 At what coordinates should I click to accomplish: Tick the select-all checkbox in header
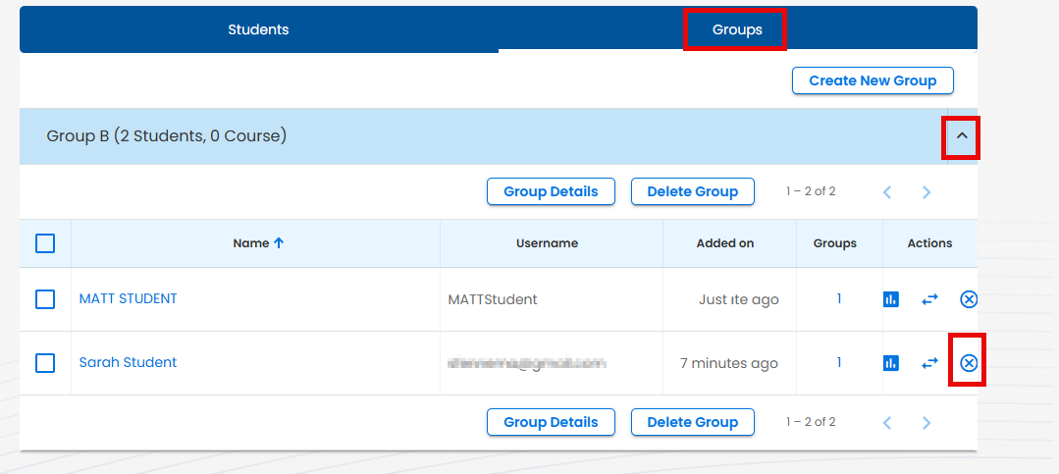click(x=45, y=243)
